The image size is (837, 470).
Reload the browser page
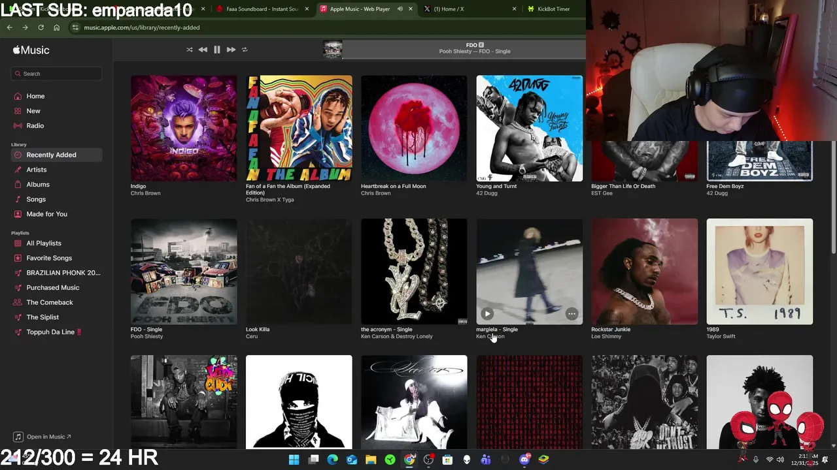(41, 27)
